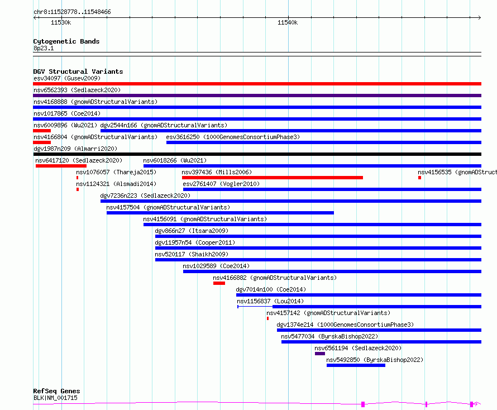Click the small red nsv4156535 marker
Screen dimensions: 497x410
(420, 178)
